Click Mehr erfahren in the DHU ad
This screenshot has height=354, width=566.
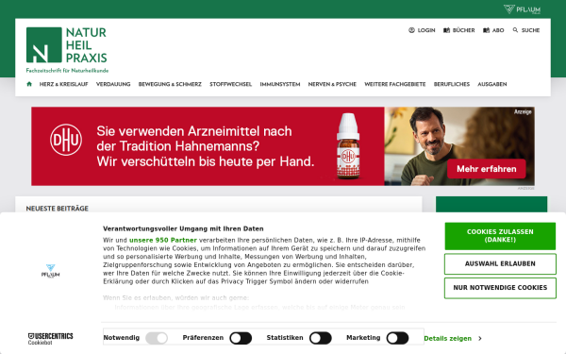(486, 169)
